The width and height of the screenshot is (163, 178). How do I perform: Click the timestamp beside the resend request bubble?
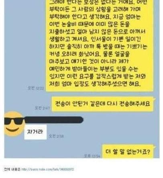42,108
